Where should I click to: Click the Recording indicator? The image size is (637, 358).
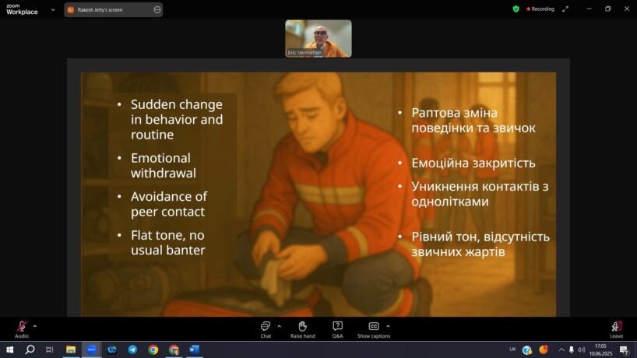540,9
